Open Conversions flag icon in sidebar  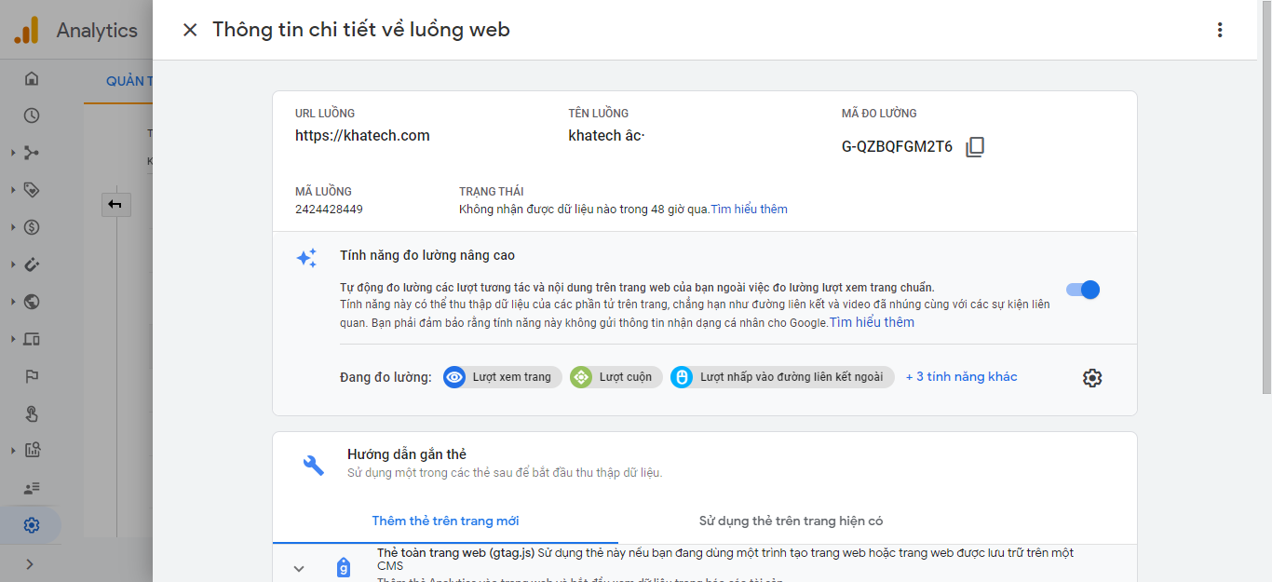pos(32,376)
